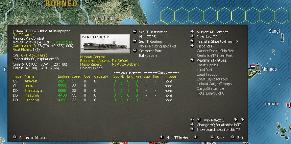Open ship details for Akagi
The height and width of the screenshot is (144, 291).
pyautogui.click(x=31, y=81)
